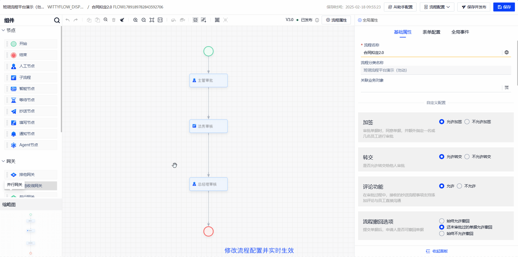
Task: Select the 人工节点 component
Action: [31, 66]
